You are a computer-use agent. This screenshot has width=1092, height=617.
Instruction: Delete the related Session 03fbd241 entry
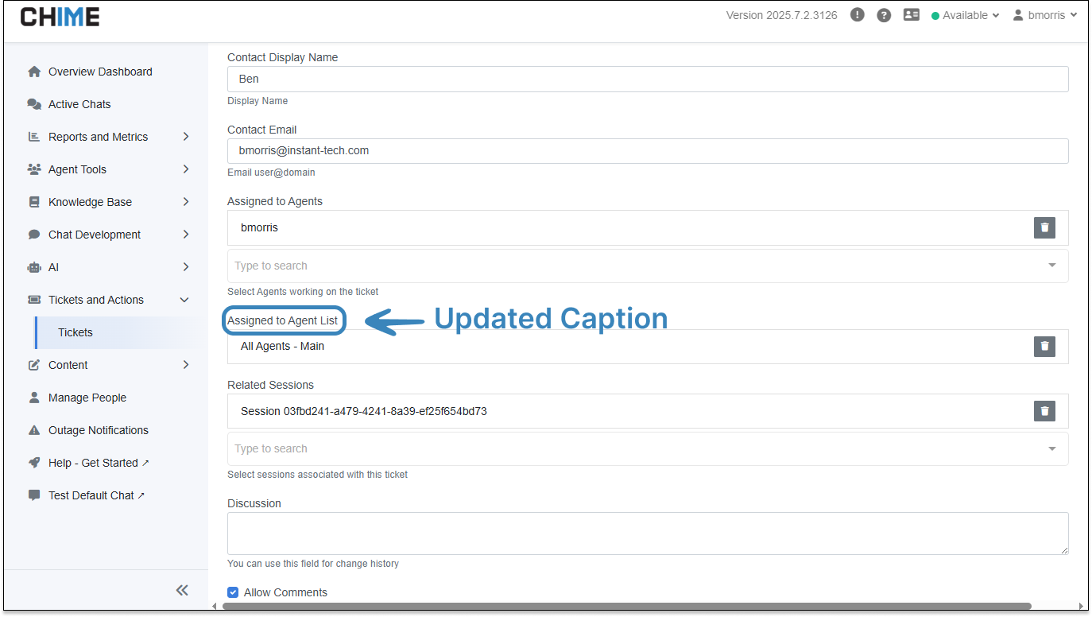pos(1044,411)
